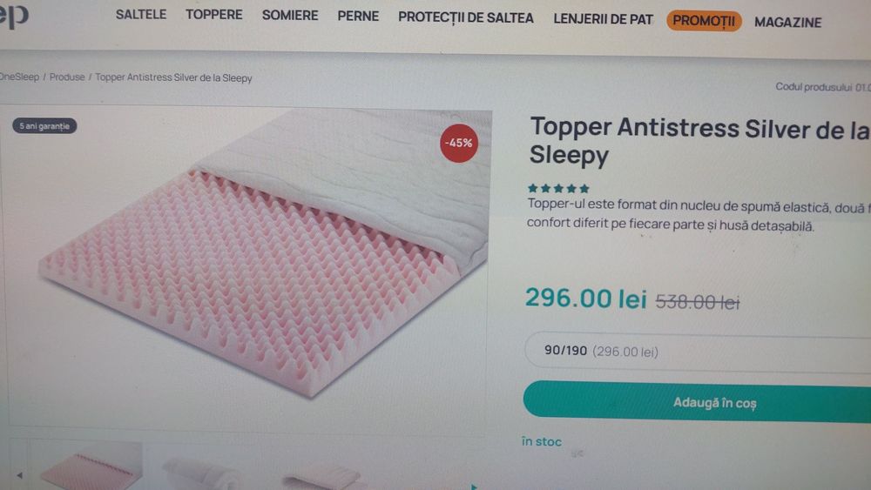The width and height of the screenshot is (871, 490).
Task: Click the 5 ani garanție badge
Action: click(x=44, y=126)
